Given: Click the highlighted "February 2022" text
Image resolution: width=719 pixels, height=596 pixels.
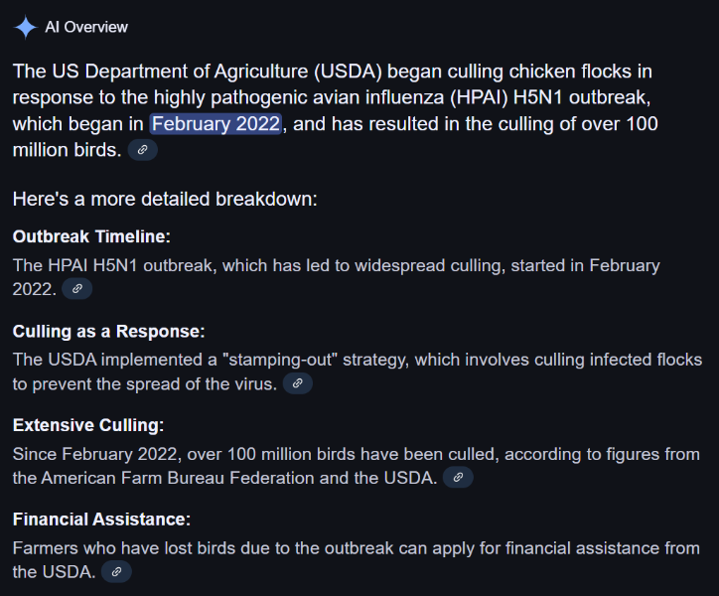Looking at the screenshot, I should (216, 124).
